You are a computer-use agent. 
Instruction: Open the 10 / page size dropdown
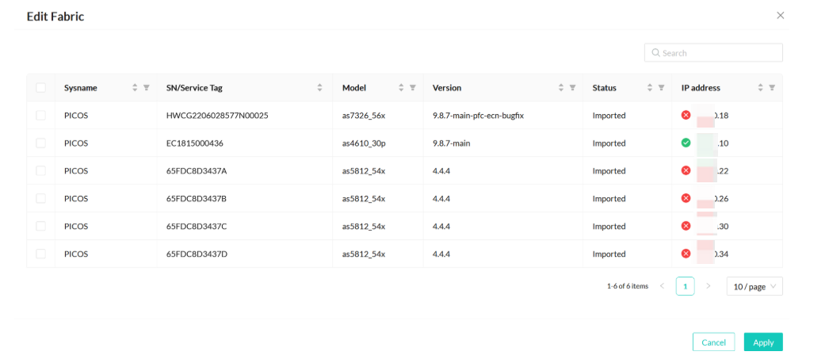coord(754,286)
